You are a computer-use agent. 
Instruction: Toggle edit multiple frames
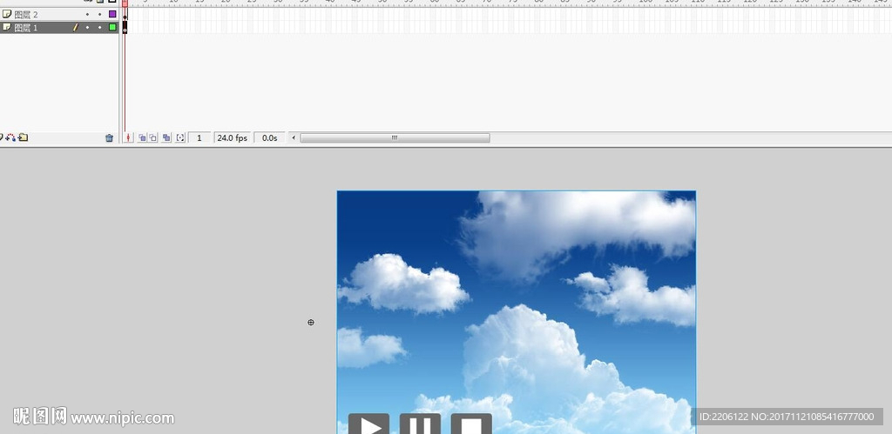coord(166,137)
